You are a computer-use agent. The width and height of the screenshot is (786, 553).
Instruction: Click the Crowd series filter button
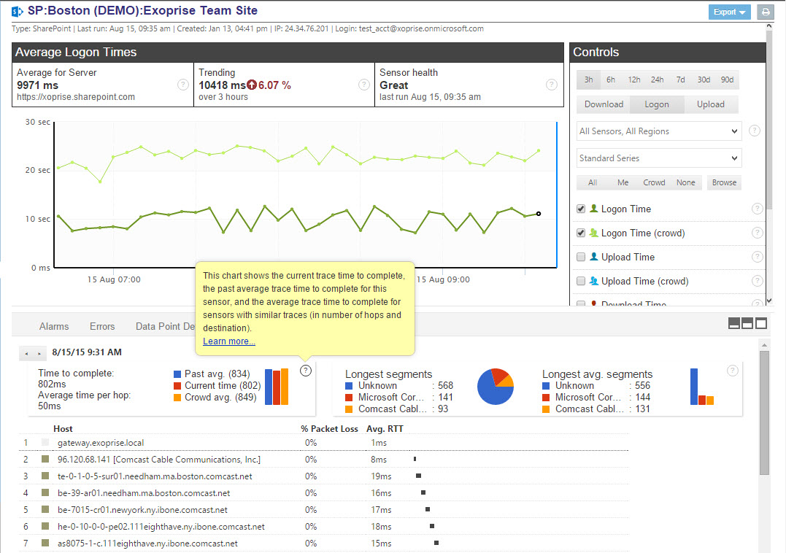654,182
